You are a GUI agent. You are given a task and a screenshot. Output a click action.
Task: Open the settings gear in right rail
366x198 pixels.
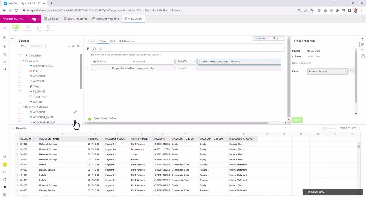363,39
